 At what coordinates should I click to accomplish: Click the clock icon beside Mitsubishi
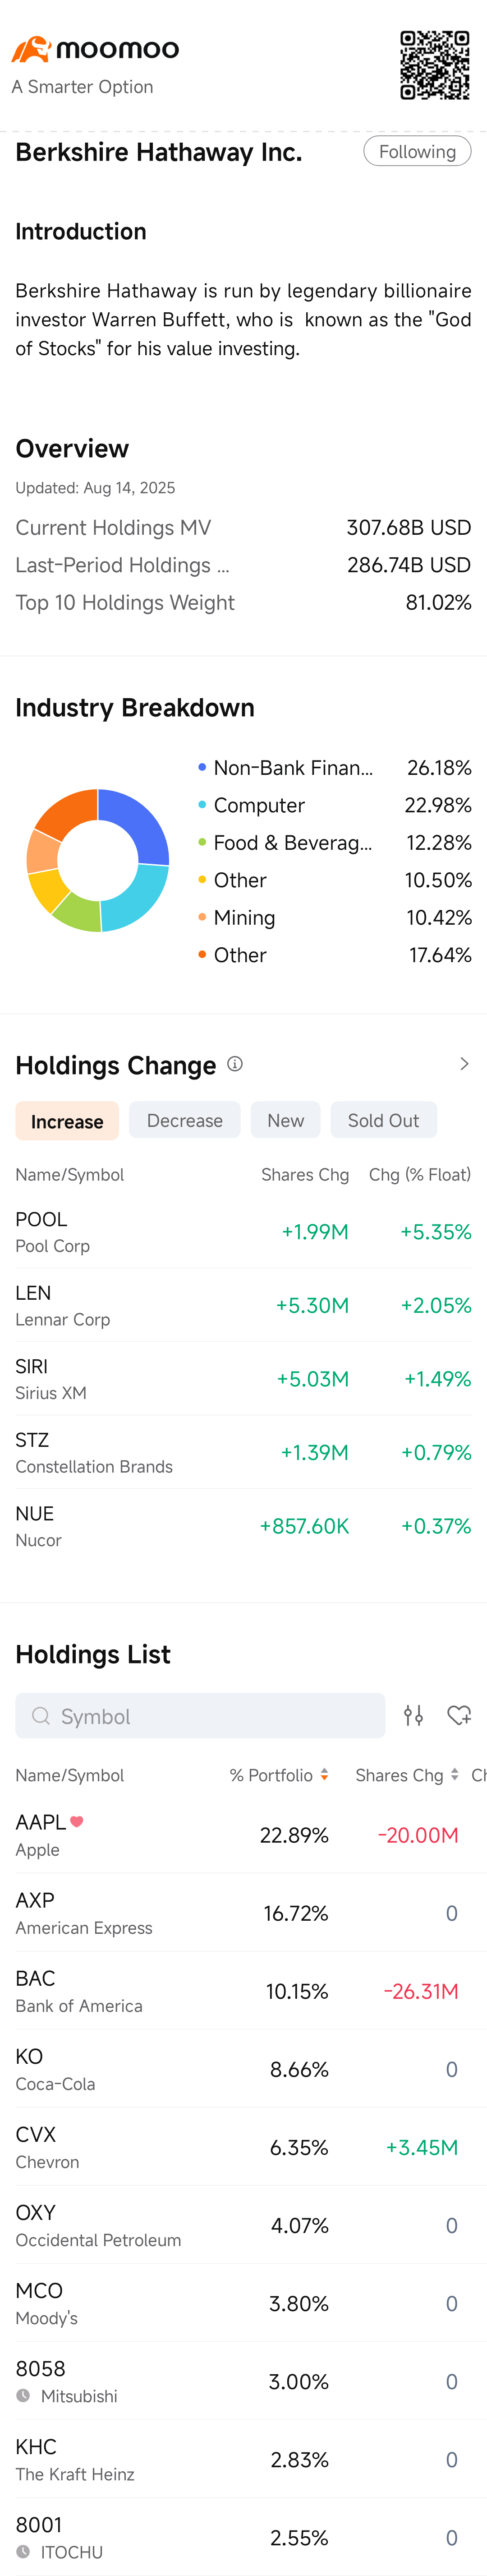click(23, 2396)
